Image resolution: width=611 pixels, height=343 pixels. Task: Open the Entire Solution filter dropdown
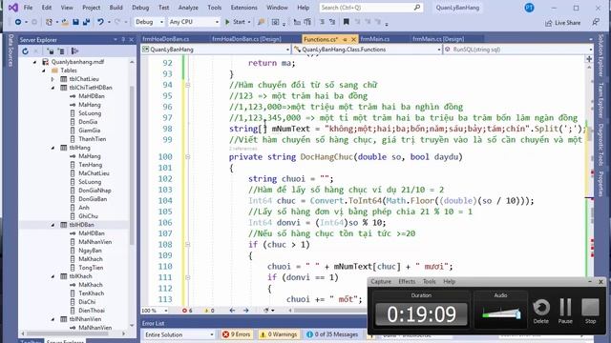(x=179, y=334)
